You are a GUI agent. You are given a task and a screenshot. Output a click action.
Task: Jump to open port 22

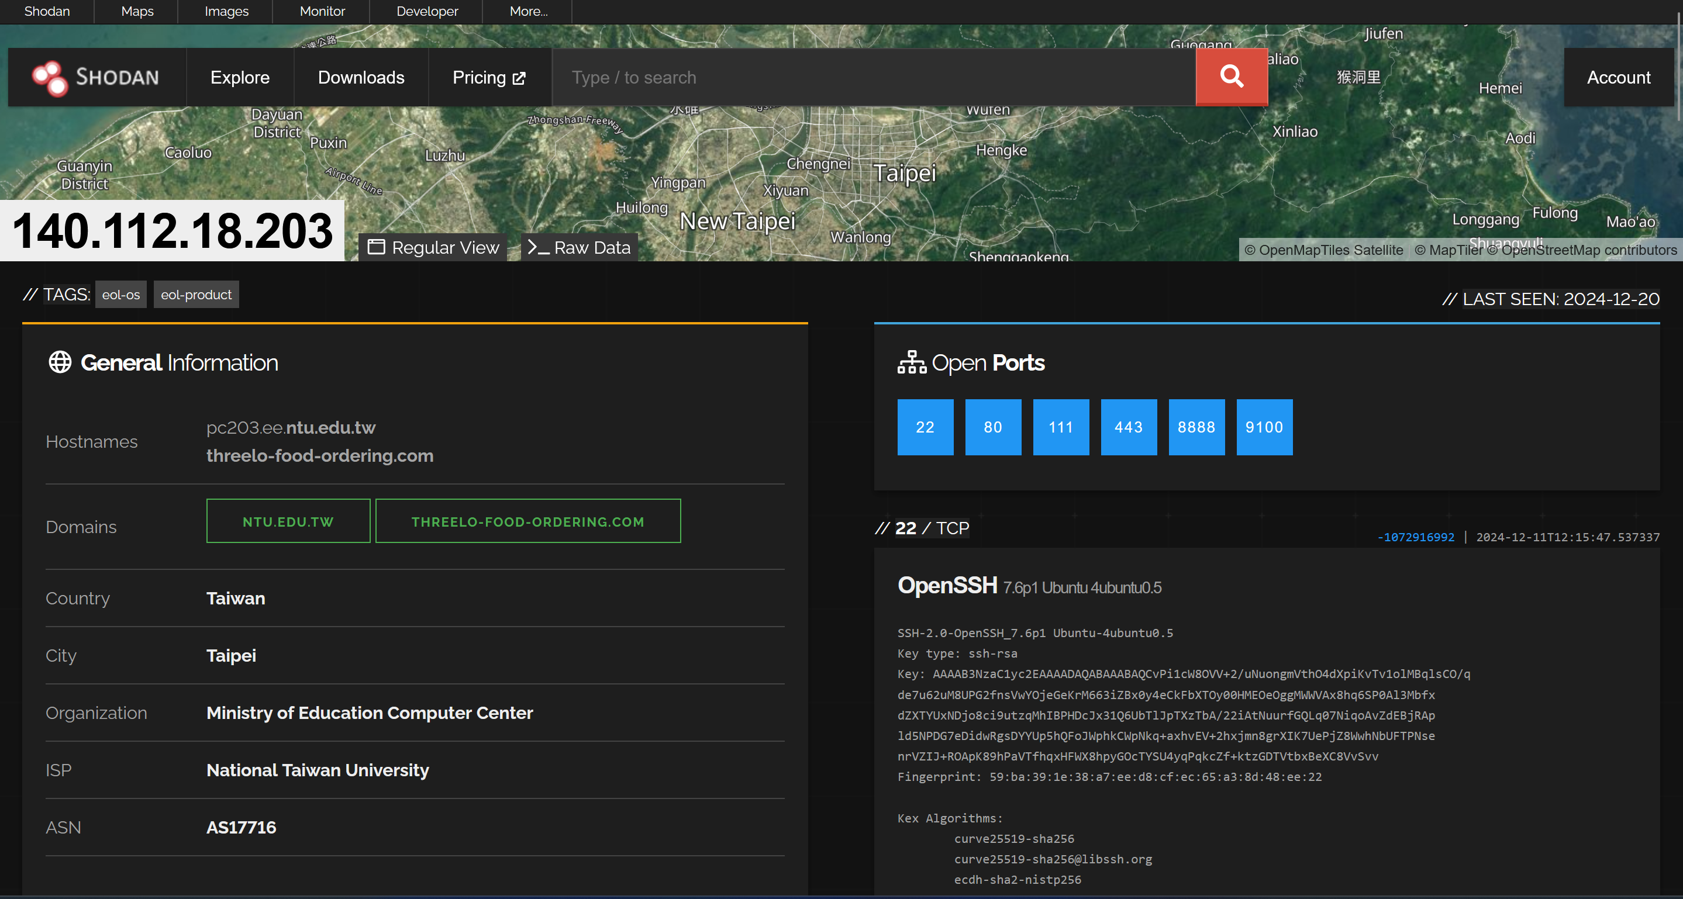click(925, 427)
